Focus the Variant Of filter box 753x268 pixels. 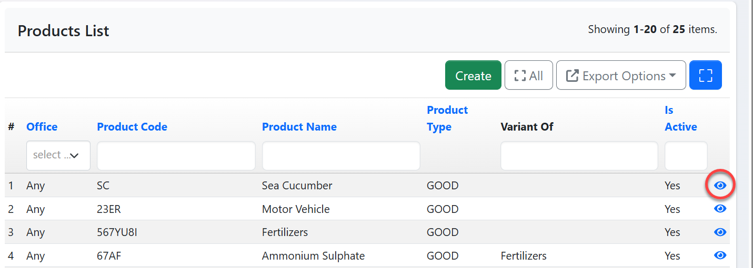click(x=579, y=156)
